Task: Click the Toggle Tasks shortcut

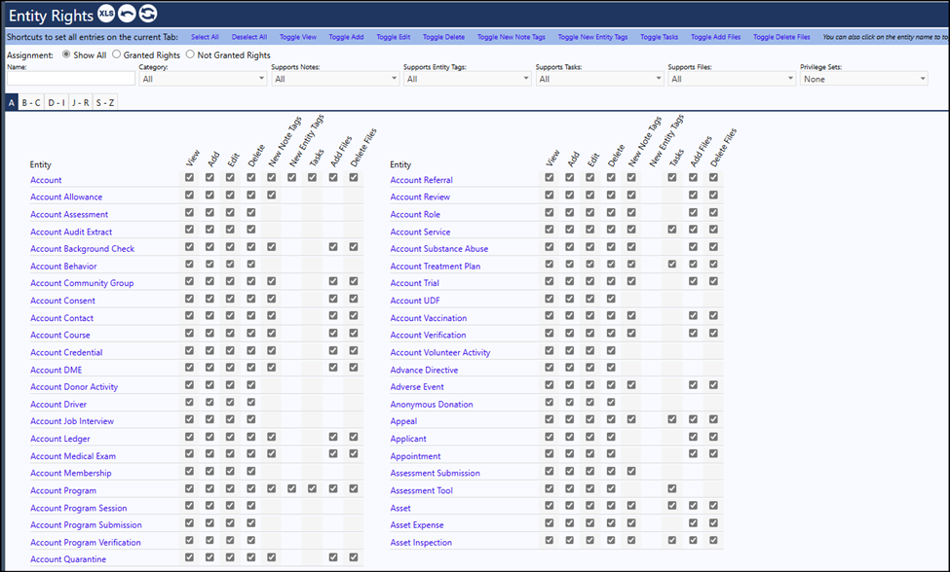Action: pos(660,37)
